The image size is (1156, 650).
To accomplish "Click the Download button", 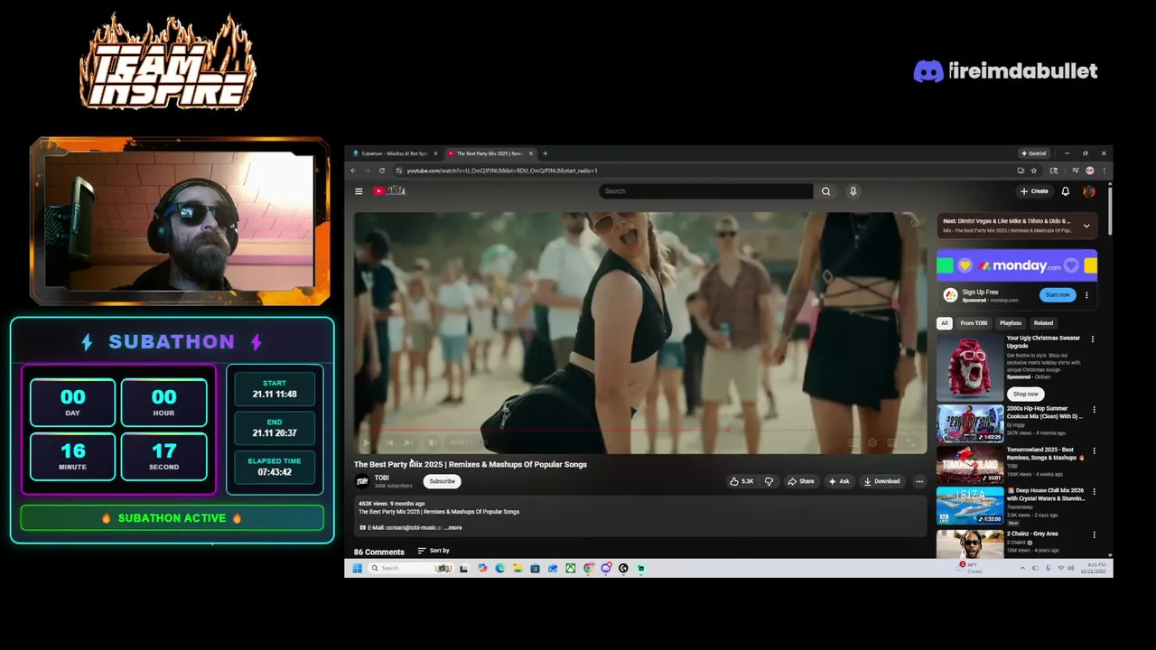I will click(882, 481).
